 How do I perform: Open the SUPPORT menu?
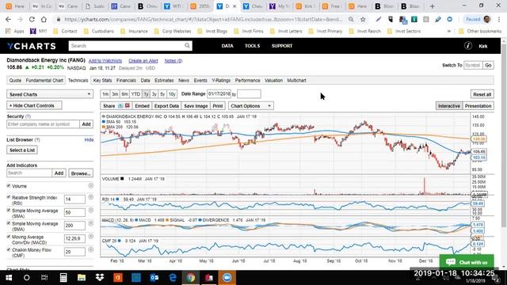pos(282,46)
